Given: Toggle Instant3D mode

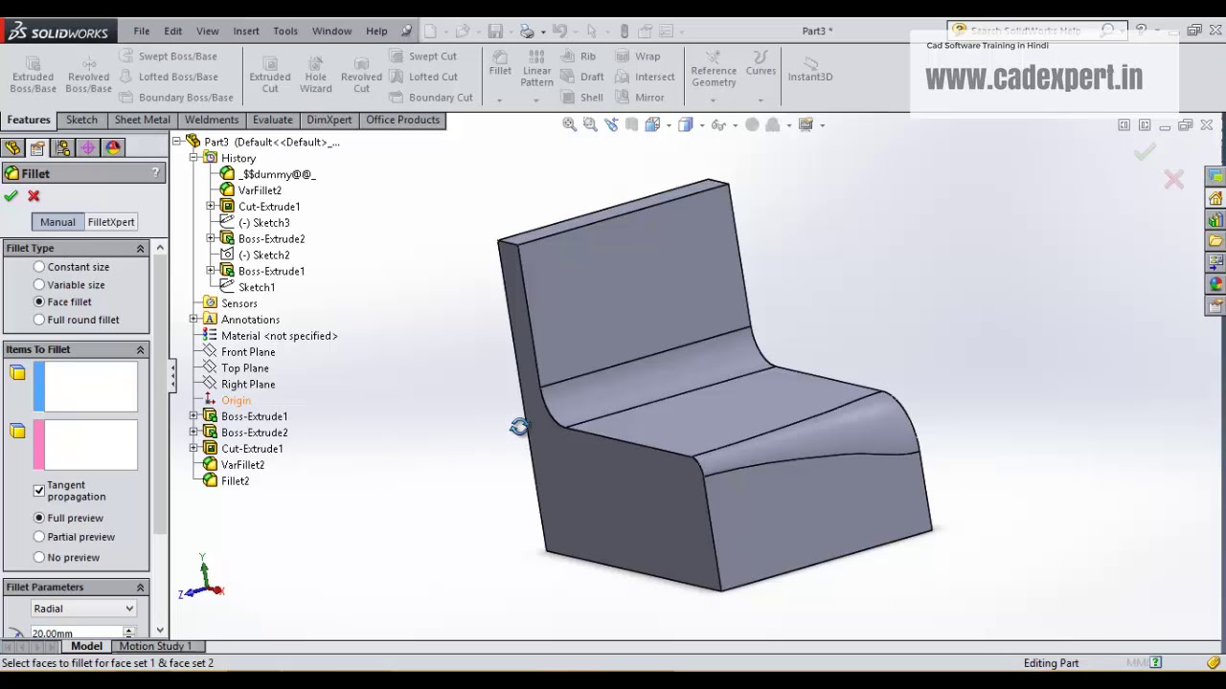Looking at the screenshot, I should [810, 69].
